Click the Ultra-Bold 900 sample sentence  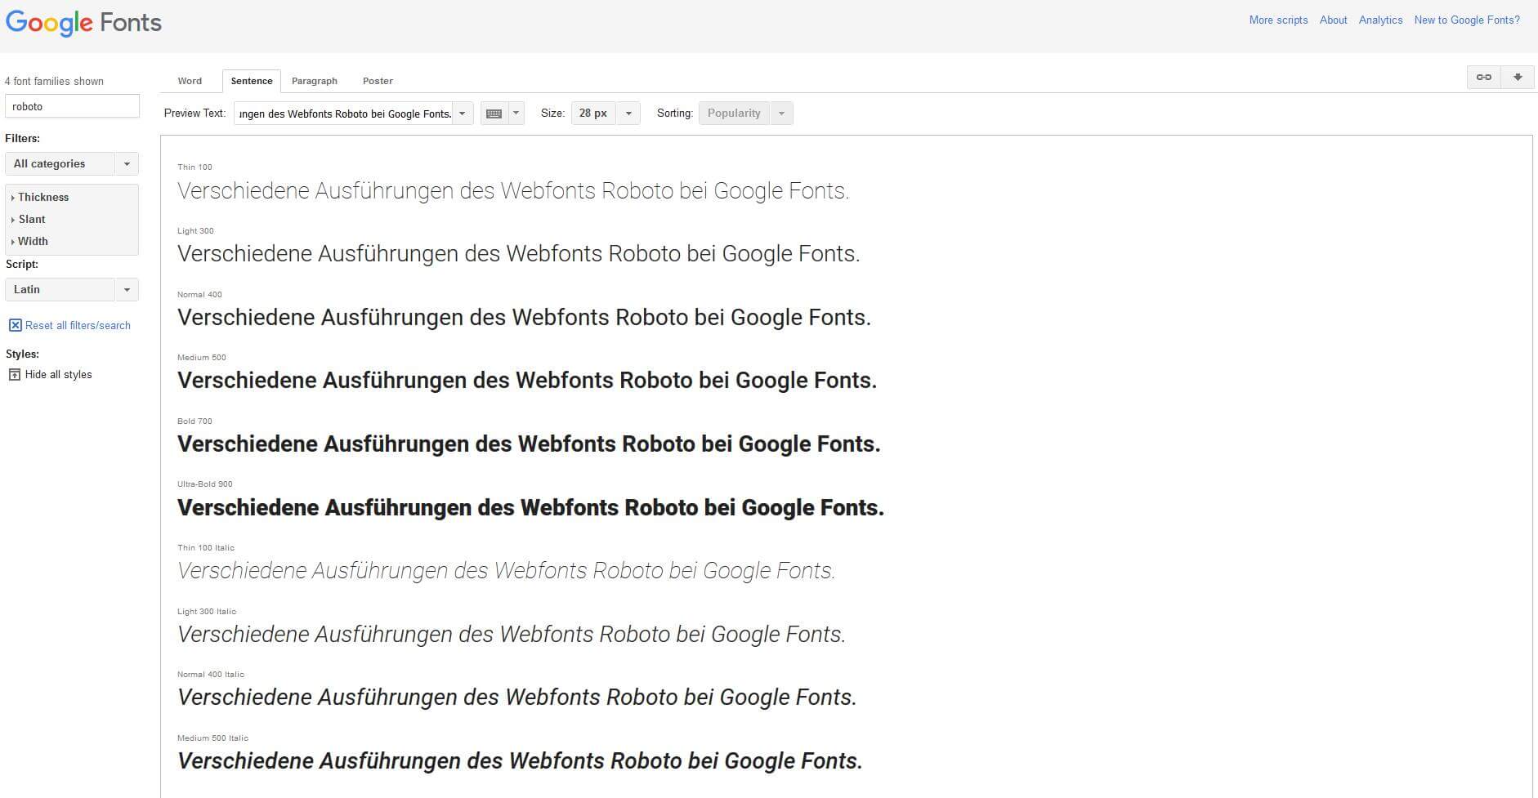point(530,508)
